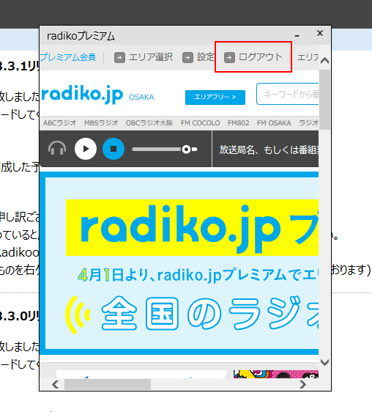The width and height of the screenshot is (372, 412).
Task: Click the horizontal scrollbar right arrow
Action: pos(302,384)
